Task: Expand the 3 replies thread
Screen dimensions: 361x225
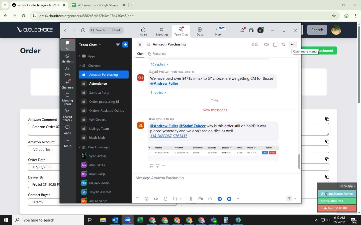Action: 158,93
